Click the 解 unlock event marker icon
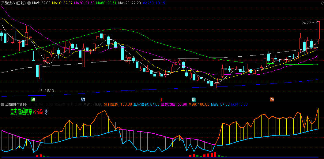The width and height of the screenshot is (324, 159). 194,100
